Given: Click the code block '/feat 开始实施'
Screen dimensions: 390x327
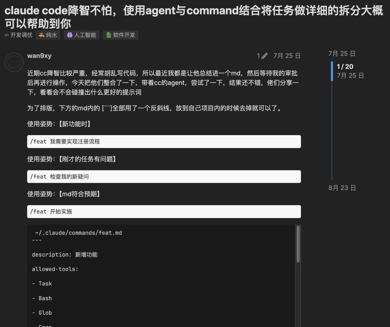Looking at the screenshot, I should coord(164,211).
